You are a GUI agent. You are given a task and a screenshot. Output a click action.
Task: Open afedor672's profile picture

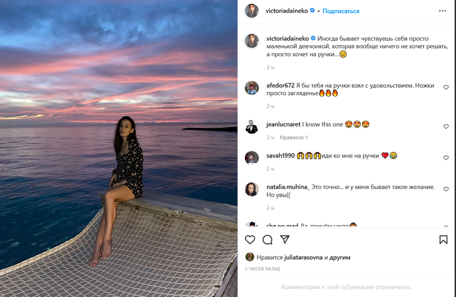click(x=252, y=88)
